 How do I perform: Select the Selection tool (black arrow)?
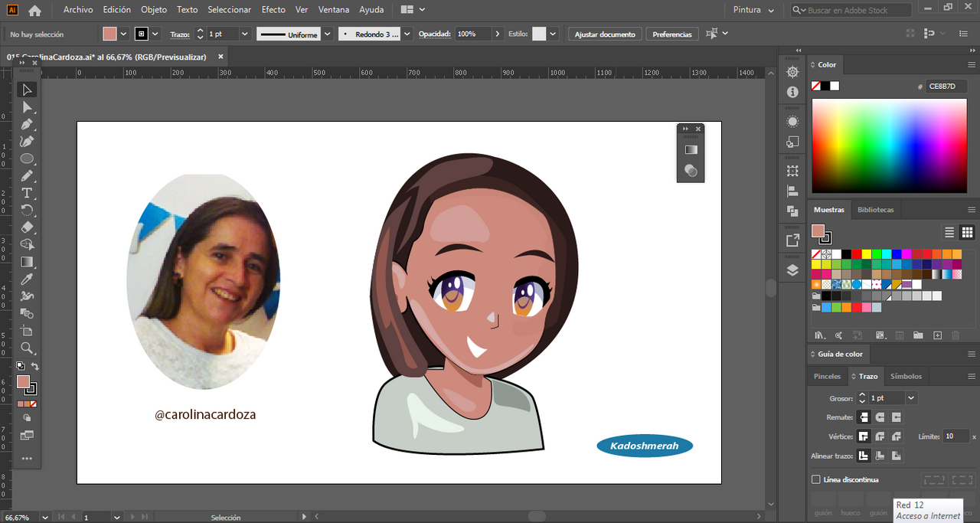coord(27,90)
